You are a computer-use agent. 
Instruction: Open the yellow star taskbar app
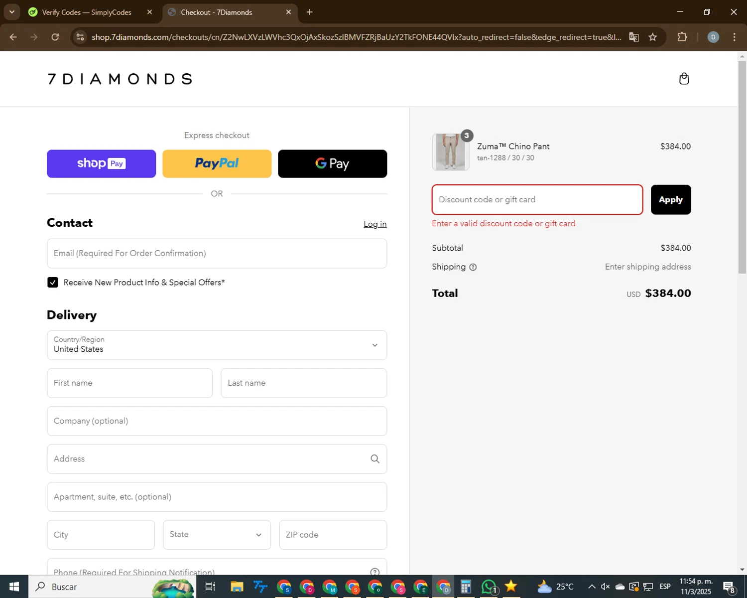pos(511,586)
